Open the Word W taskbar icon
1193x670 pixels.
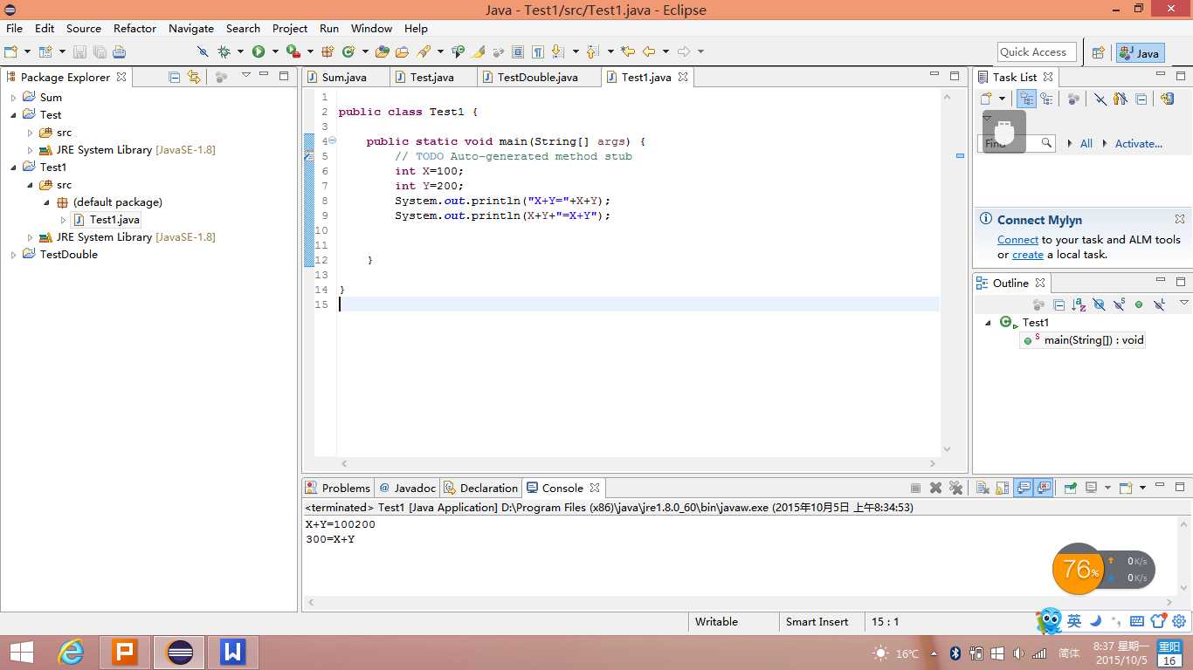[232, 652]
